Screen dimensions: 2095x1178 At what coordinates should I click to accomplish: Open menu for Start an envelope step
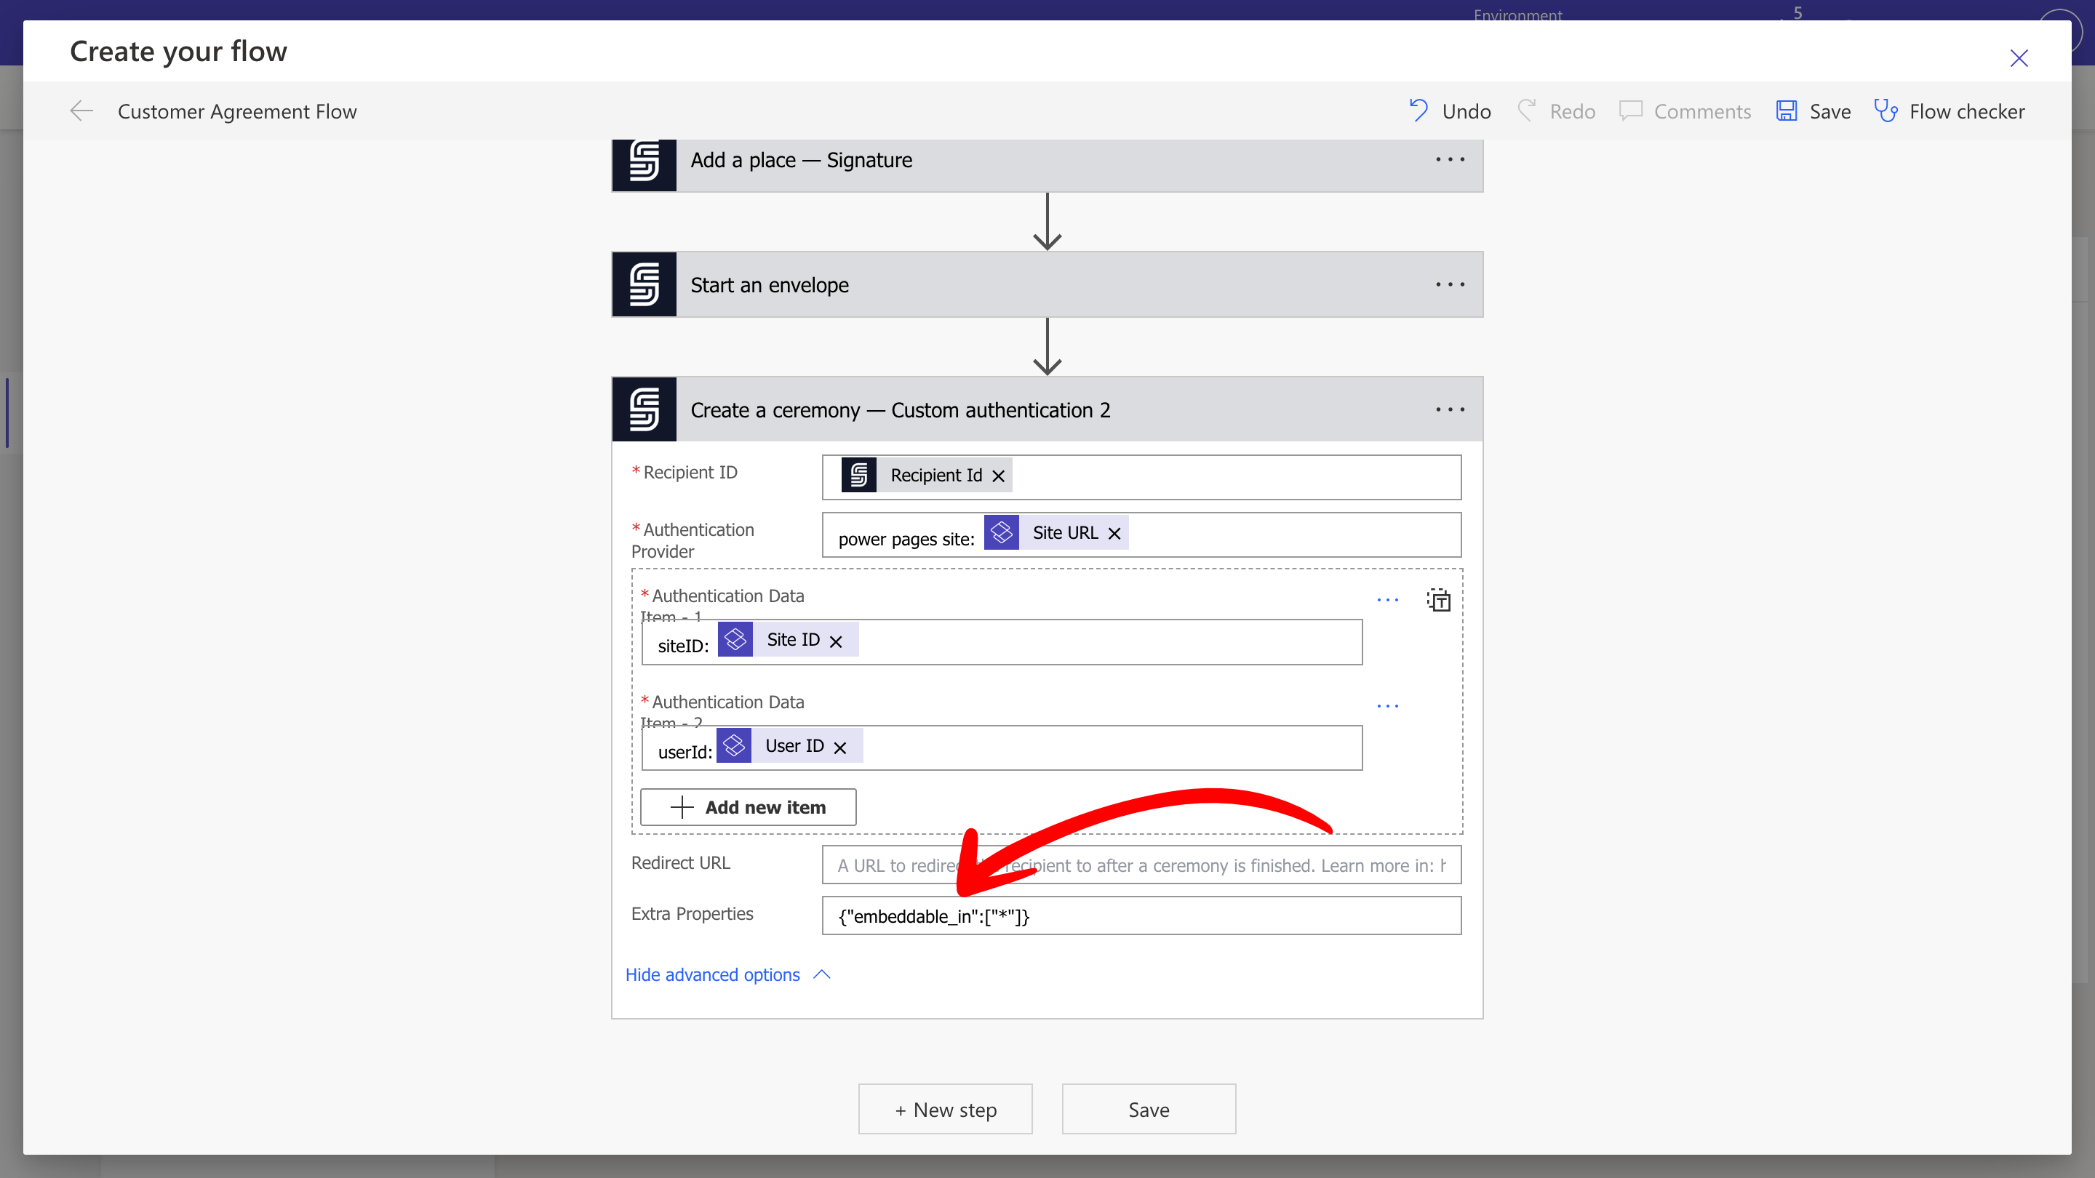pos(1450,285)
